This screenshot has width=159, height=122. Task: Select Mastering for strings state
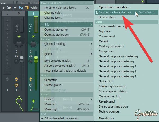pyautogui.click(x=126, y=86)
